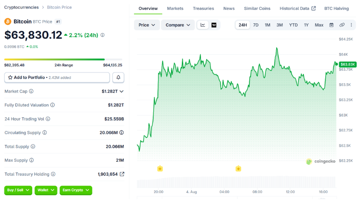The width and height of the screenshot is (359, 202).
Task: Expand the Market Cap $1.282T chevron
Action: point(122,91)
